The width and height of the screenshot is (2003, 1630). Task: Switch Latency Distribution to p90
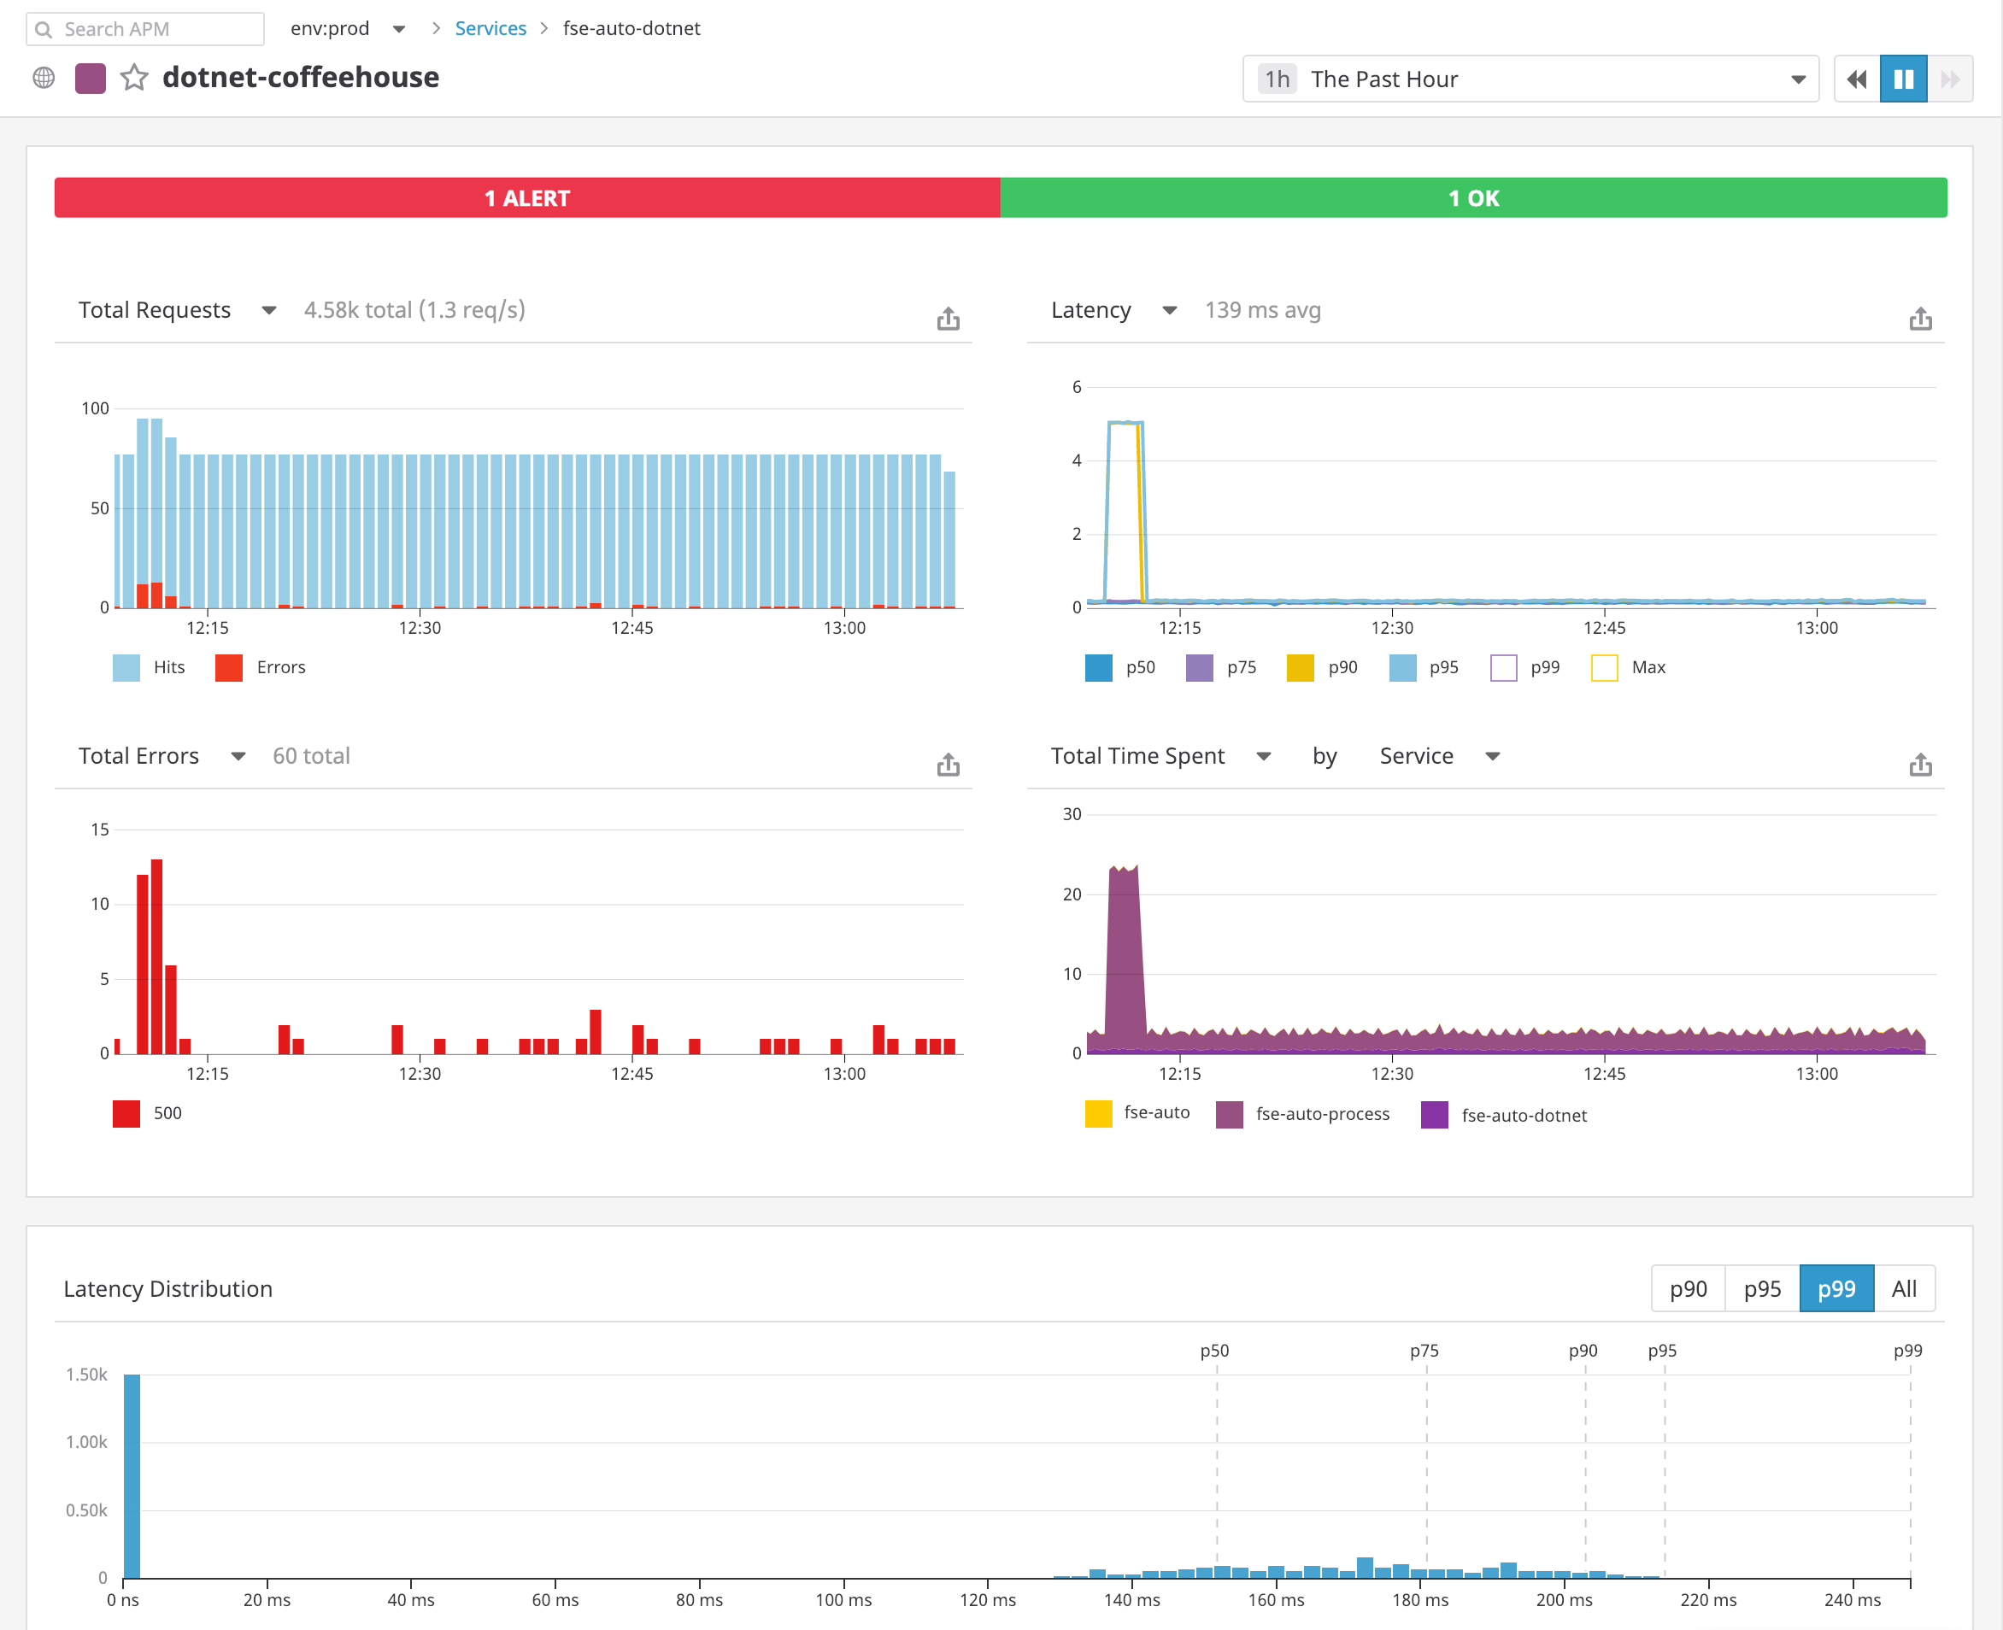tap(1688, 1288)
